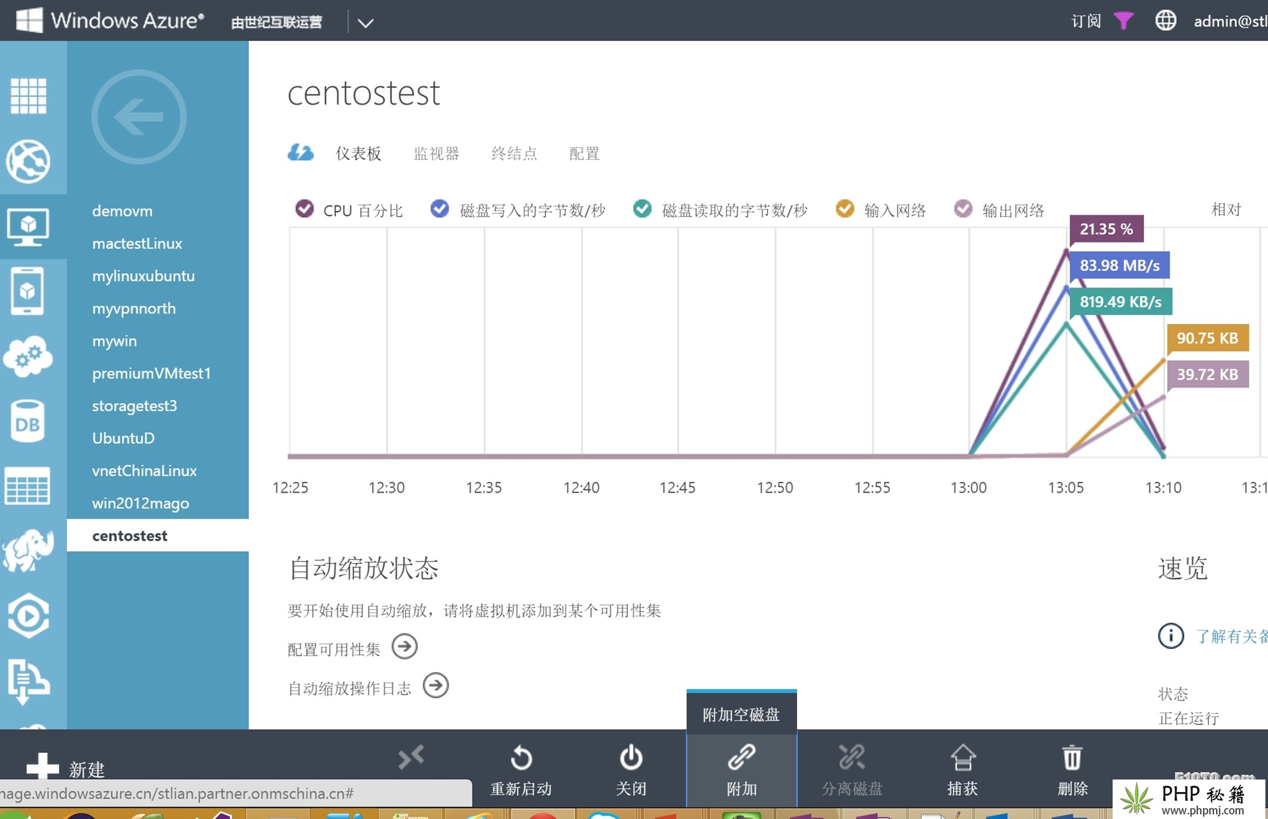
Task: Switch to the 监视器 tab
Action: click(437, 154)
